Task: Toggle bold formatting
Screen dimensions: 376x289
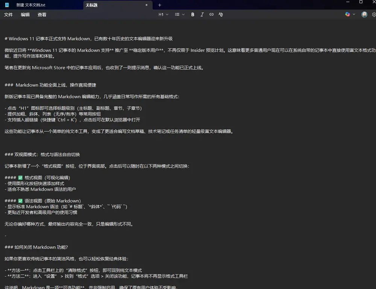Action: (193, 15)
